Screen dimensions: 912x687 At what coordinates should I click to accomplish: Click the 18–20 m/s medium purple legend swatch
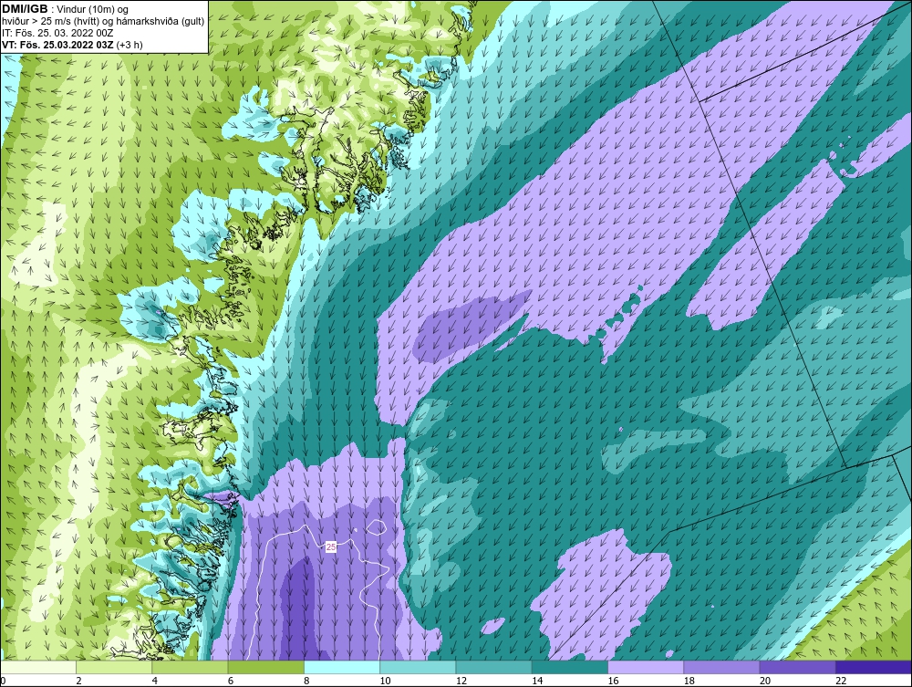tap(721, 667)
